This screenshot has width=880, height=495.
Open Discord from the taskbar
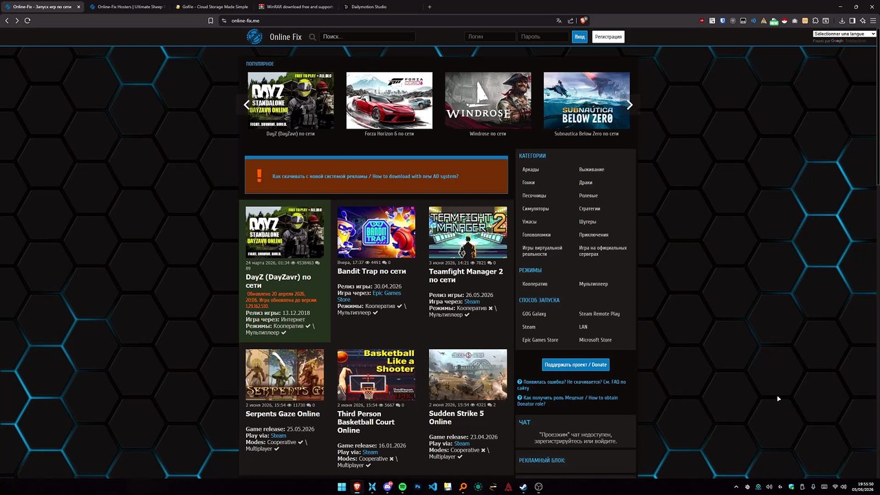pos(388,487)
